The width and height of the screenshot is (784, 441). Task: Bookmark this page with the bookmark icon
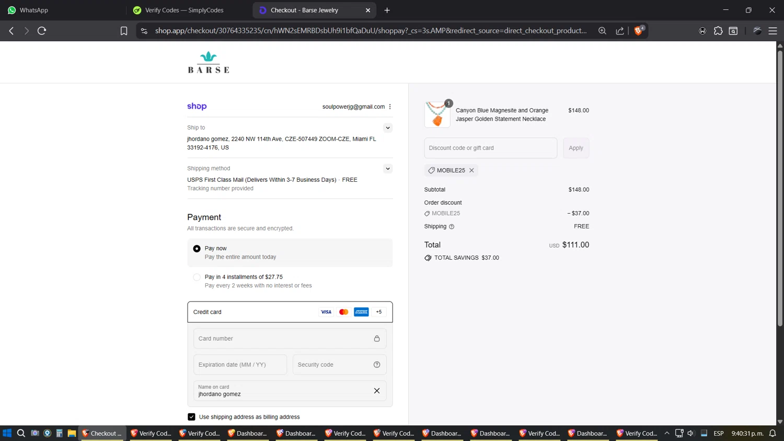click(x=124, y=31)
